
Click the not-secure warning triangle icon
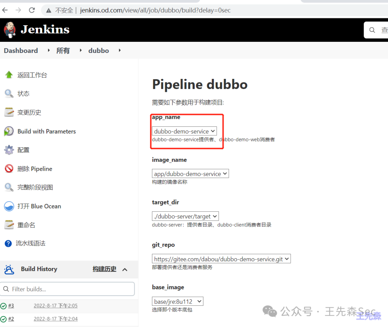pyautogui.click(x=49, y=10)
